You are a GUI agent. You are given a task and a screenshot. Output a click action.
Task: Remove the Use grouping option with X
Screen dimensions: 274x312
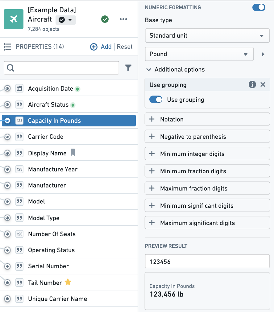pyautogui.click(x=263, y=84)
